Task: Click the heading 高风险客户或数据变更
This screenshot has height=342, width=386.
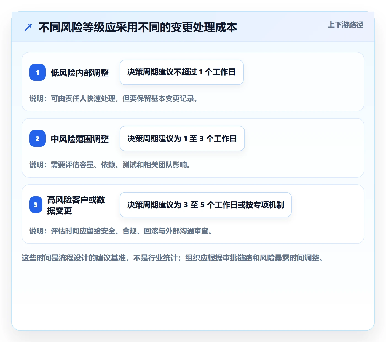Action: 76,205
